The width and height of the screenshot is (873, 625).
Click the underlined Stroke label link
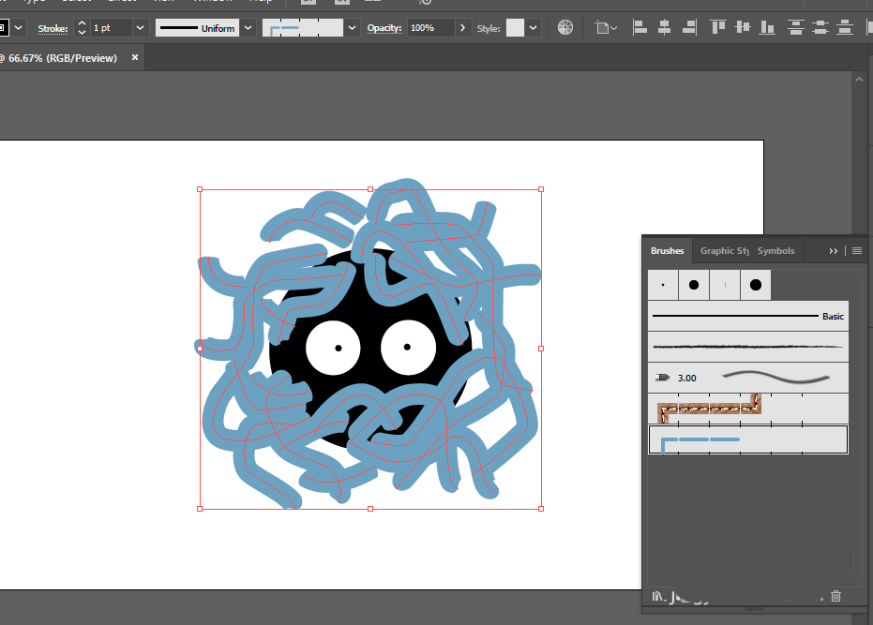[x=53, y=28]
